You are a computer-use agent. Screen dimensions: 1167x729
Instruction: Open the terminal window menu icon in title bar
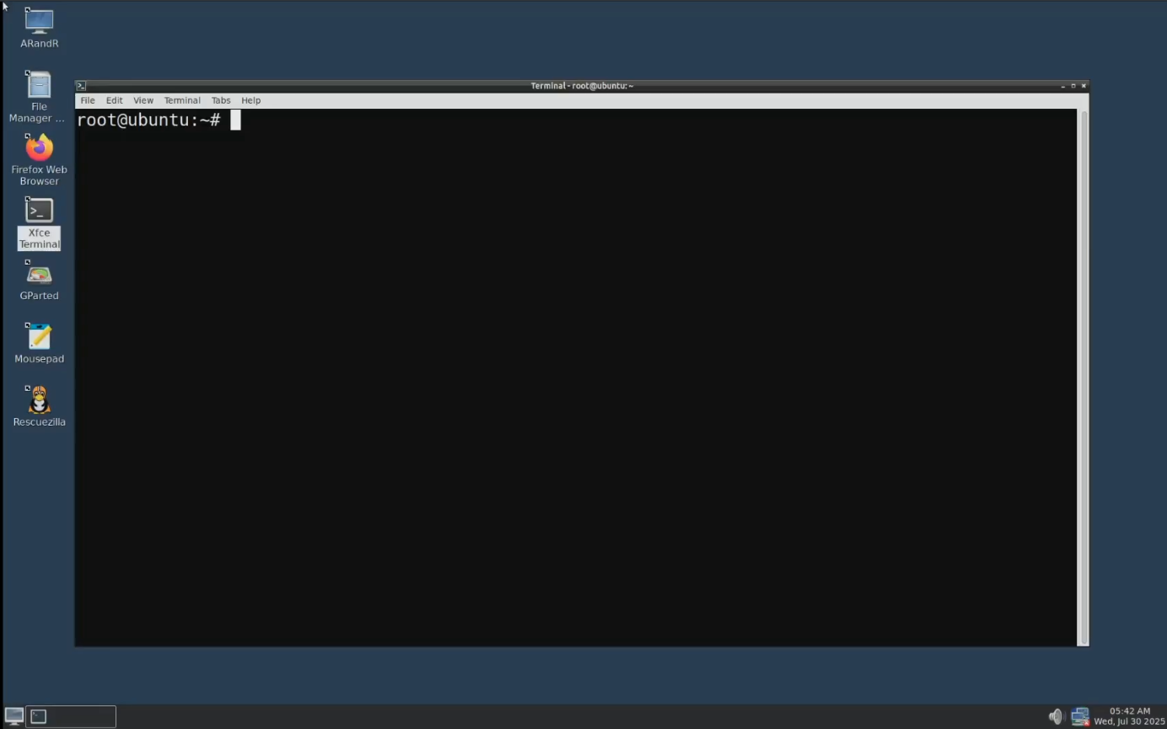coord(81,86)
